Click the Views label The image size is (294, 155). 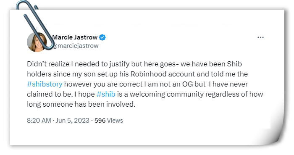(x=115, y=121)
